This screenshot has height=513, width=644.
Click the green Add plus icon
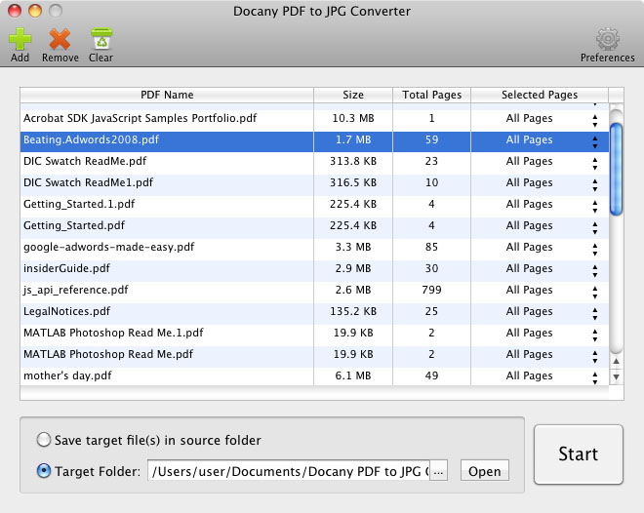coord(20,39)
